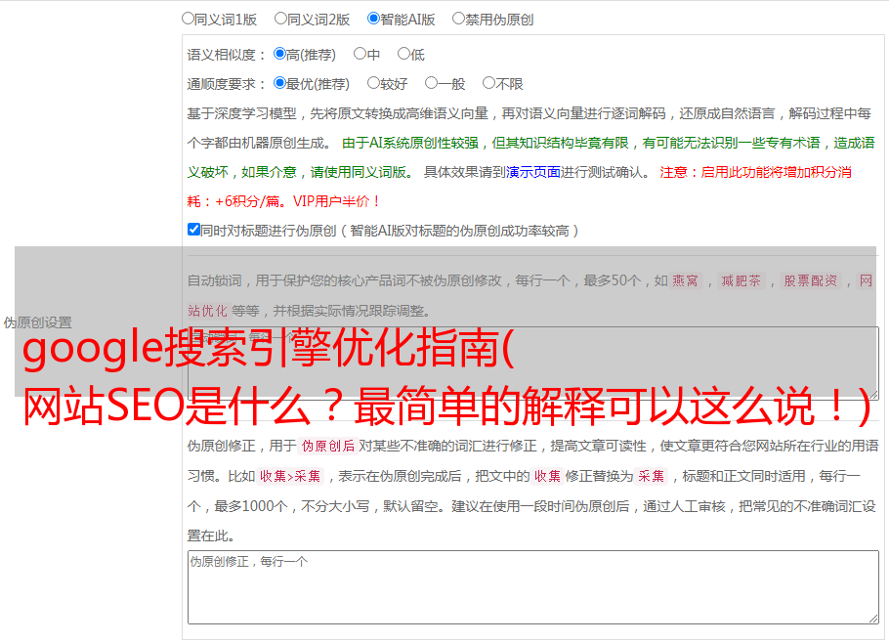Set 通顺度要求 to 一般

click(x=432, y=83)
